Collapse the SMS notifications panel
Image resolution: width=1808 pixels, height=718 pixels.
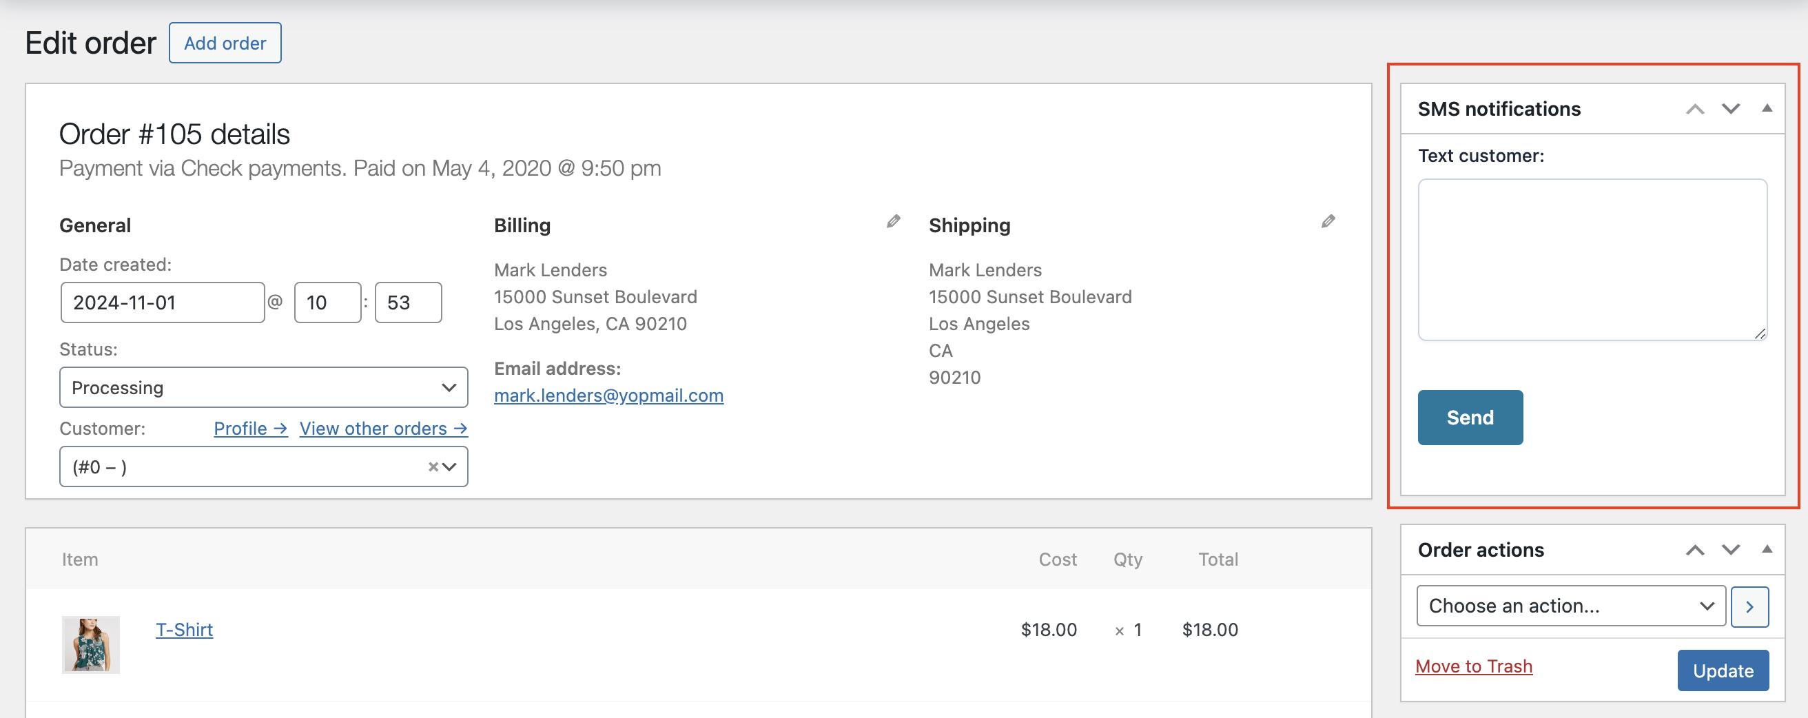point(1767,109)
